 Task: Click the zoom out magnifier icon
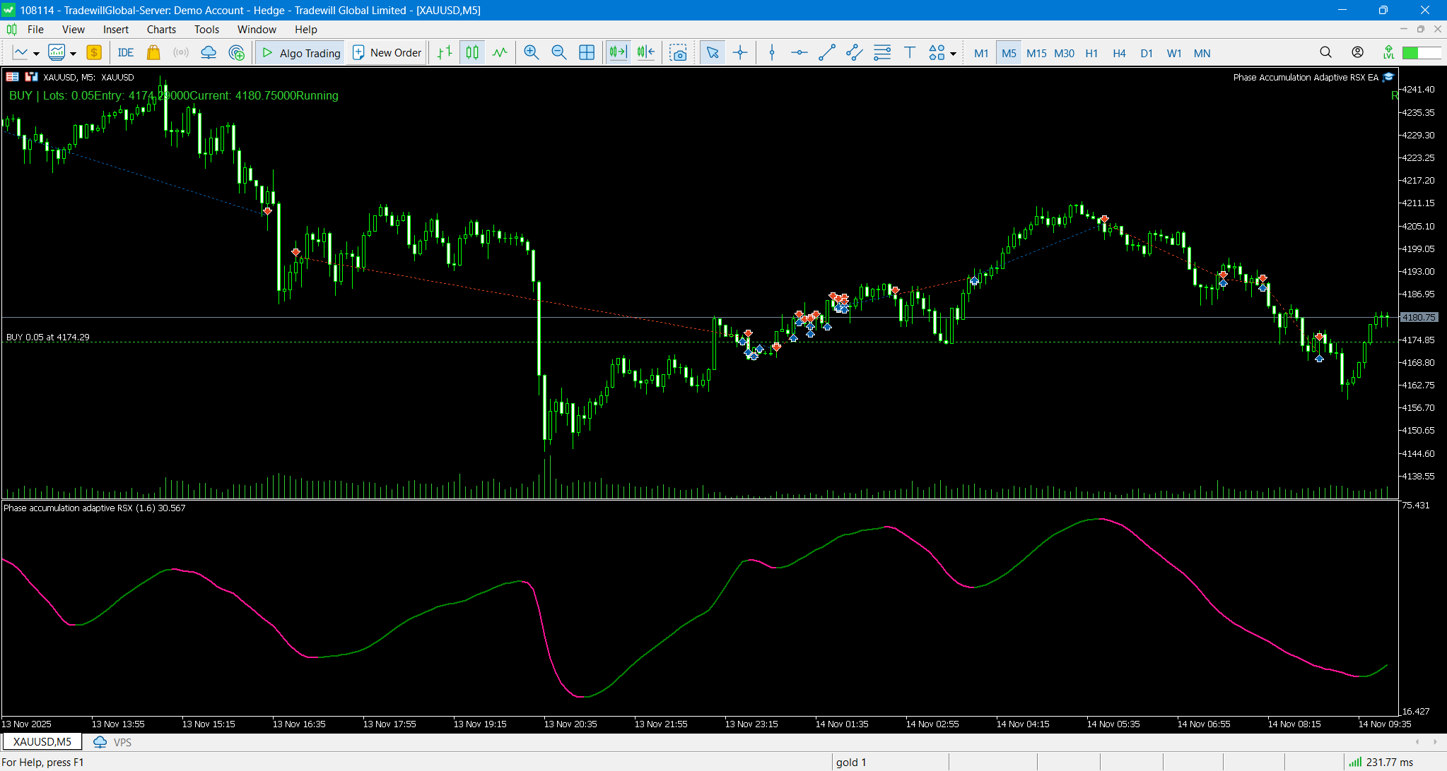558,53
